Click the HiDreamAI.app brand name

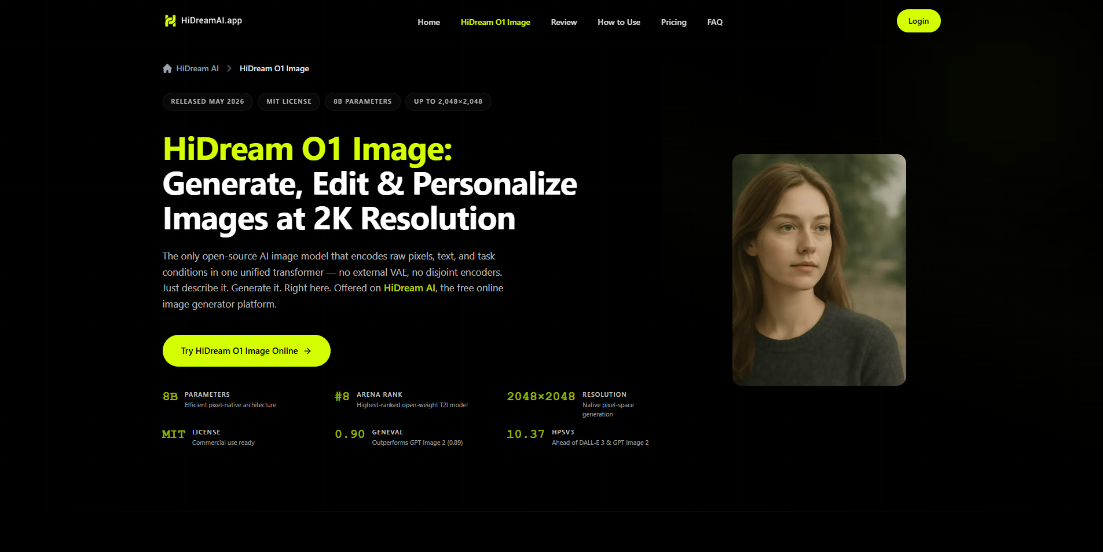(x=211, y=20)
